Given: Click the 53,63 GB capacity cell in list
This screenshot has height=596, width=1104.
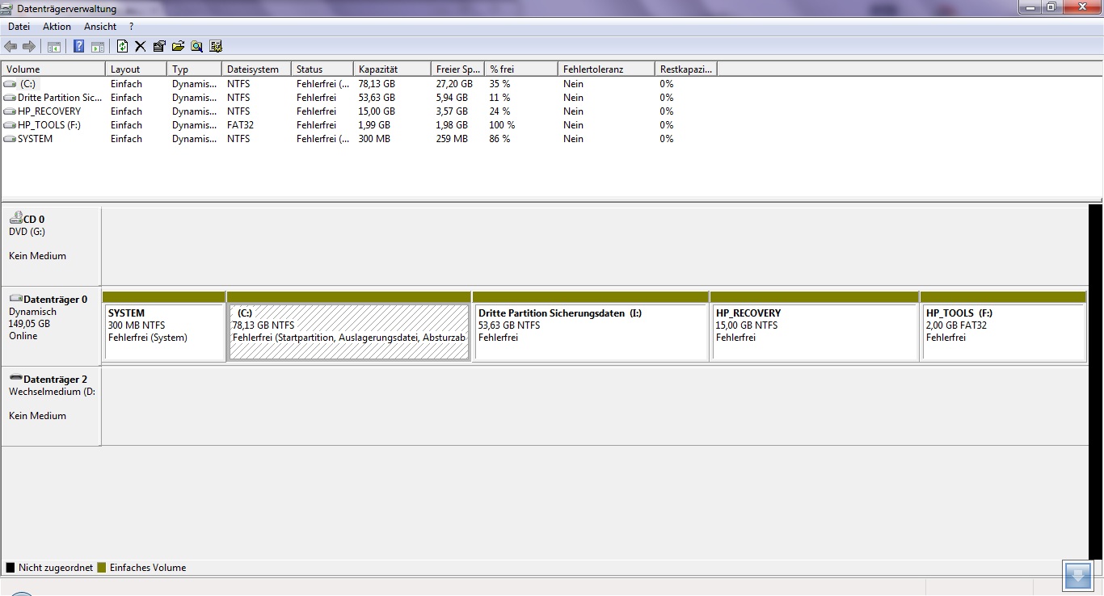Looking at the screenshot, I should [x=377, y=98].
